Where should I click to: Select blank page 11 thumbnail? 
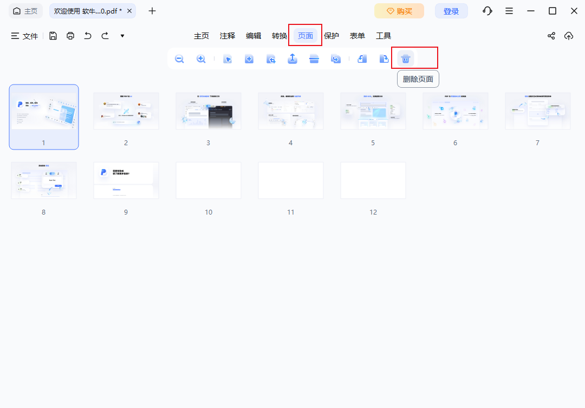point(291,180)
